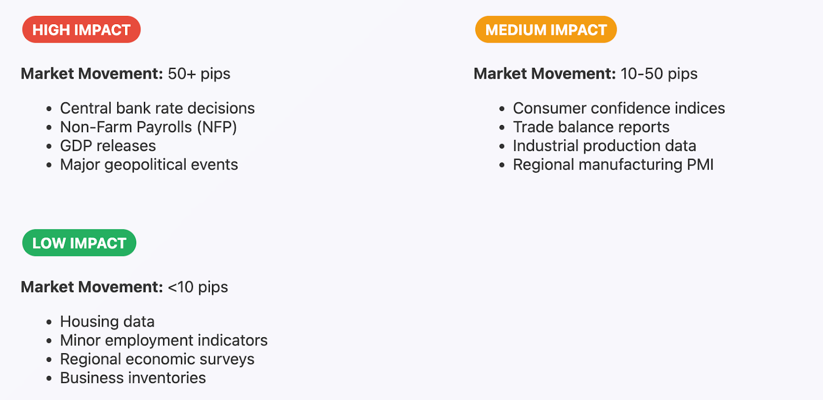The width and height of the screenshot is (823, 400).
Task: Select the Housing data list item
Action: (108, 321)
